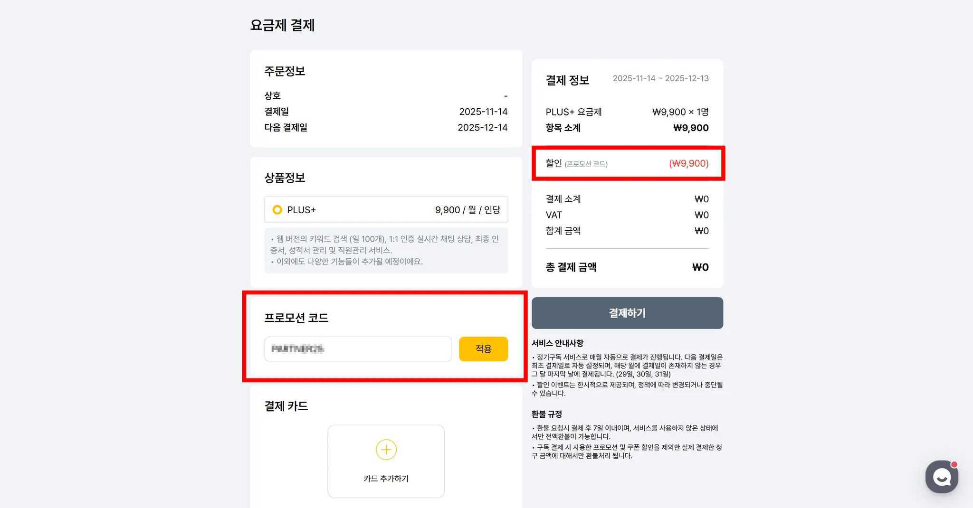
Task: Click the promotion code input field
Action: click(x=358, y=349)
